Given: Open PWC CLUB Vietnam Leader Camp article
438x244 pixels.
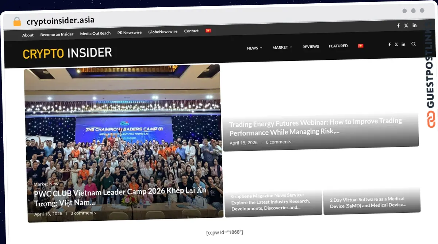Looking at the screenshot, I should 120,197.
